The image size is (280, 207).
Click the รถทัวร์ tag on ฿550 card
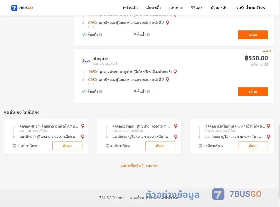267,51
